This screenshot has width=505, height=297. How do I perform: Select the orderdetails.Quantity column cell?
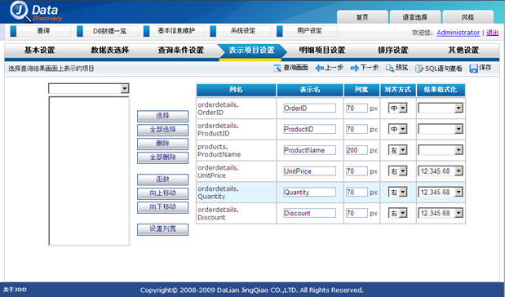click(x=236, y=193)
